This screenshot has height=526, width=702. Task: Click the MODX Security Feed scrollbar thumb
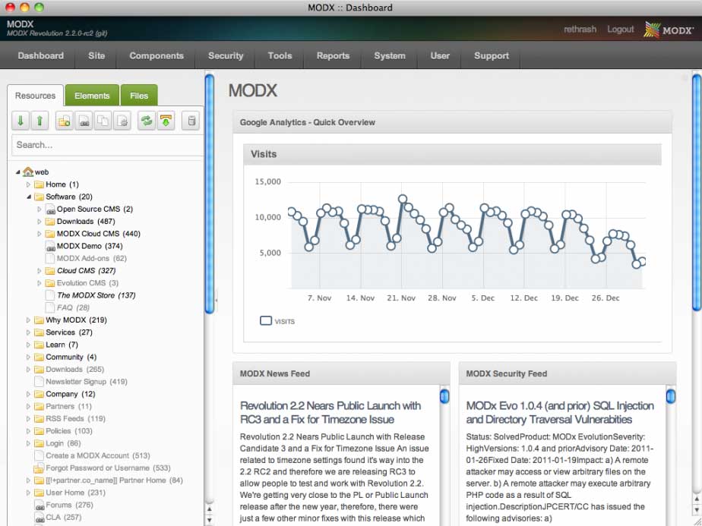point(671,396)
